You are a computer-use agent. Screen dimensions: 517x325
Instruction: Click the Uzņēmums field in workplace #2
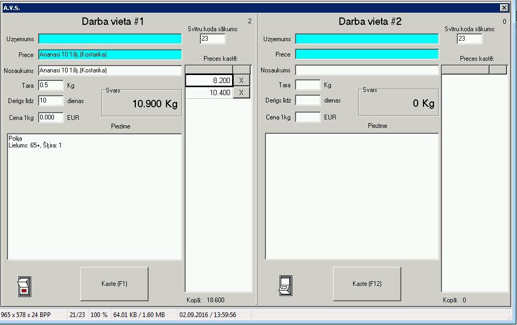coord(367,39)
